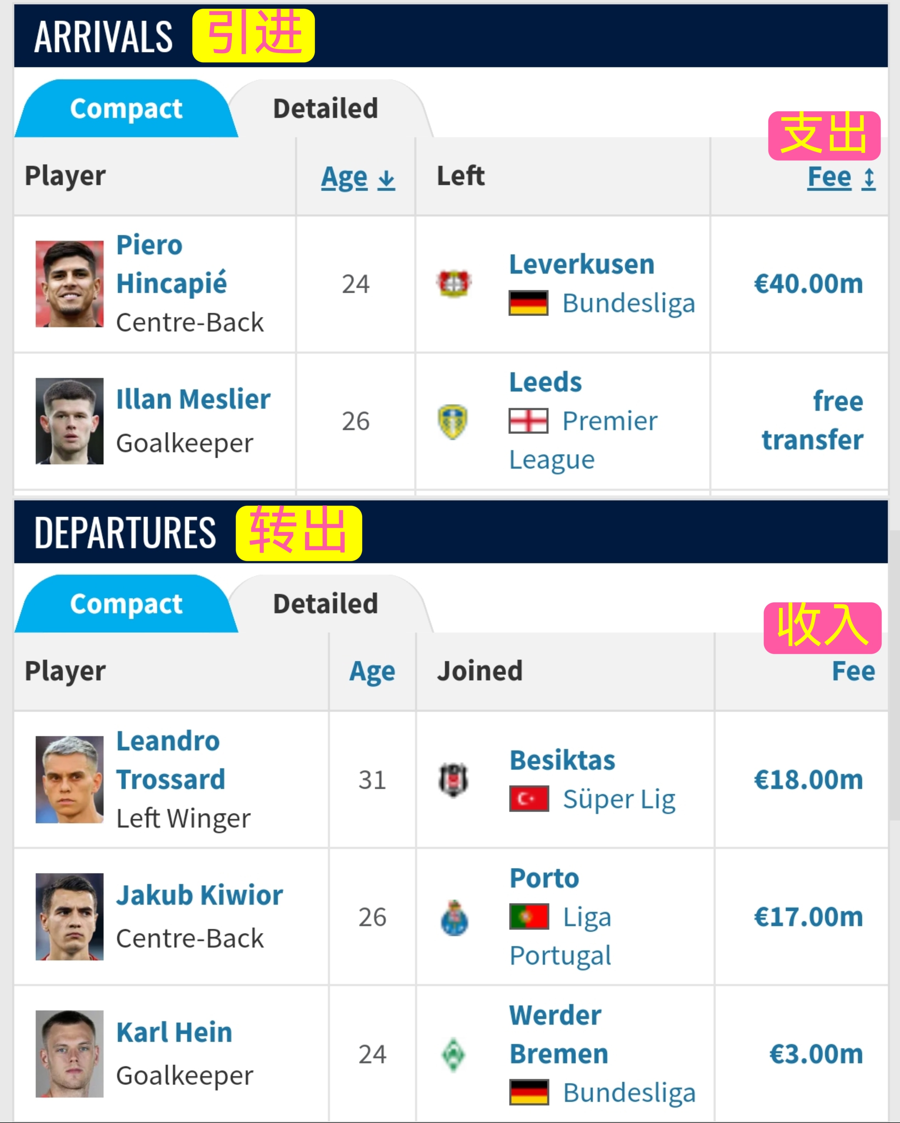Sort departures by Age header
The width and height of the screenshot is (900, 1123).
click(372, 671)
